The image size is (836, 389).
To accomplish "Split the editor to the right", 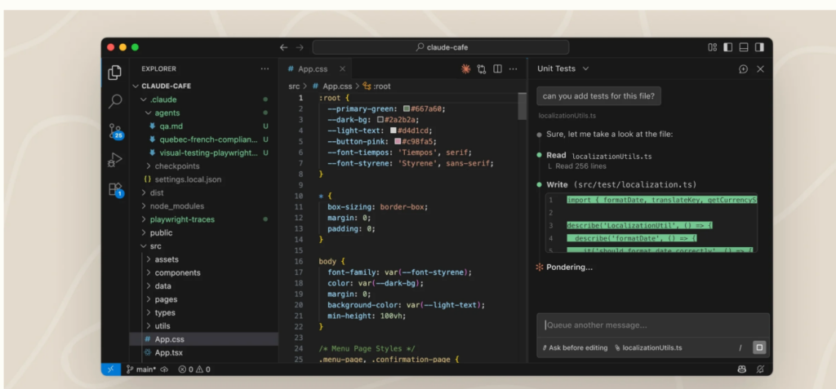I will coord(497,69).
